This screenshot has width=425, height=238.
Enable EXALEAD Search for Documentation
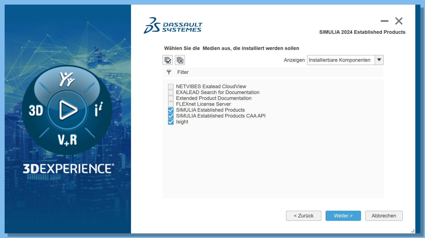pyautogui.click(x=171, y=93)
